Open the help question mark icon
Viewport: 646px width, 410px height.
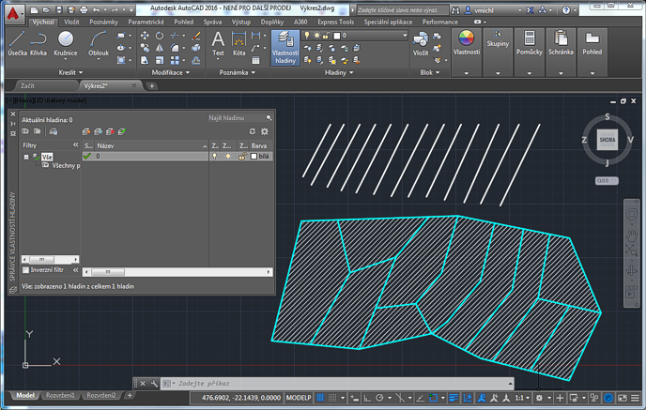(x=566, y=10)
